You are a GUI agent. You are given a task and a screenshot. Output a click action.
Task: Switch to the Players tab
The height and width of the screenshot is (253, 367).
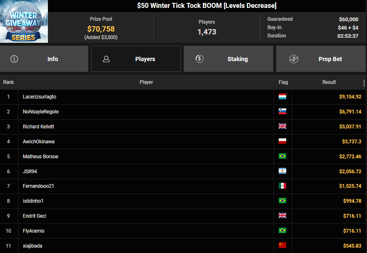(x=136, y=59)
